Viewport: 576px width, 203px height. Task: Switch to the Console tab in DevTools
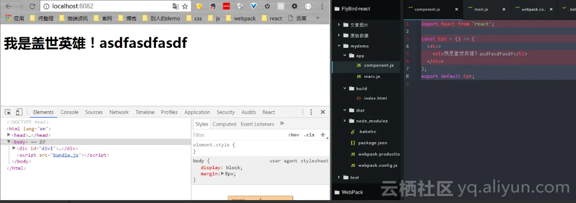point(69,112)
